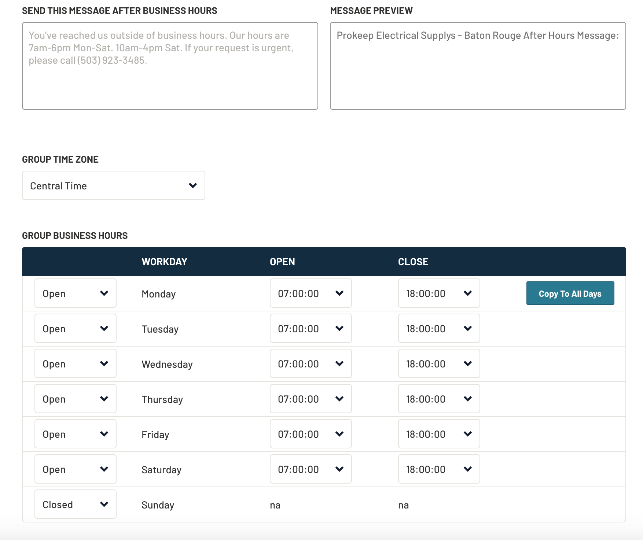Change Saturday's Open/Closed status dropdown
643x540 pixels.
coord(75,469)
